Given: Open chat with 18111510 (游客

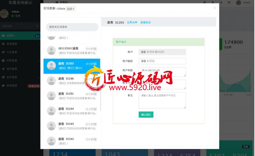Looking at the screenshot, I should [x=72, y=50].
